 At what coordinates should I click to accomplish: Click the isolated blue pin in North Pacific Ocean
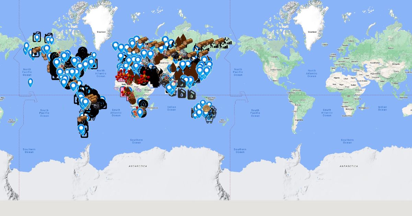(30, 82)
